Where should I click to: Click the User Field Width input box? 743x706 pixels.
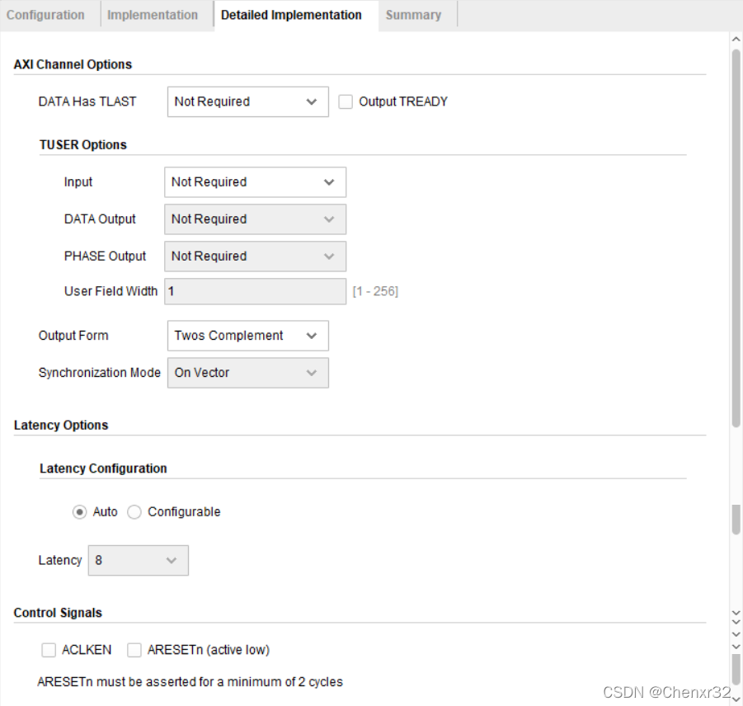pos(255,291)
